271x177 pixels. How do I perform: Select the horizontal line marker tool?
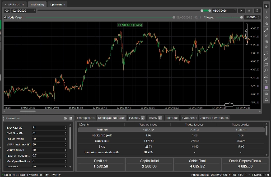point(266,23)
